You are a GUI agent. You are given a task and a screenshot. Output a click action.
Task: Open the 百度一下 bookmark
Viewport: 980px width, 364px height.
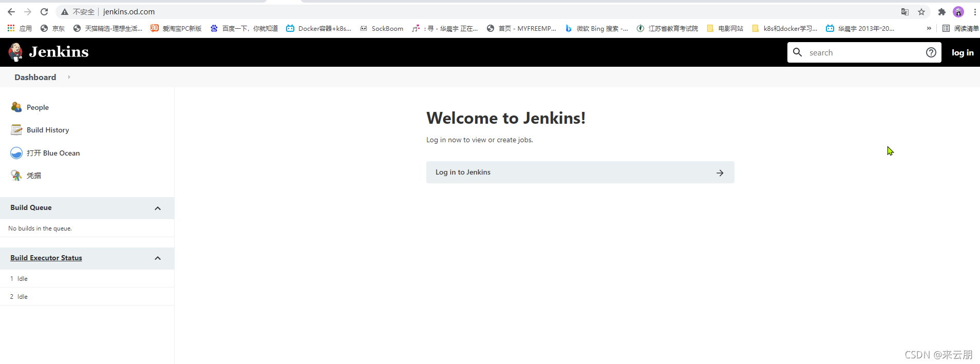click(x=244, y=28)
